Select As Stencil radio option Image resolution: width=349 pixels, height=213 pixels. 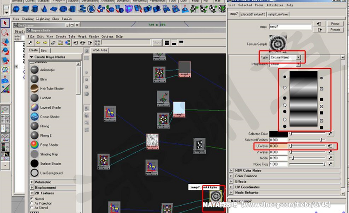[32, 207]
